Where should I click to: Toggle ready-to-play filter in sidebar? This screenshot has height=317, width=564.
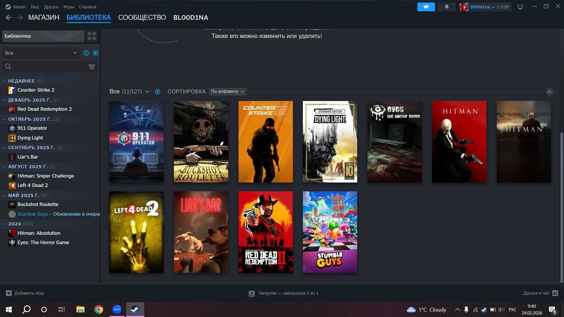(x=96, y=53)
